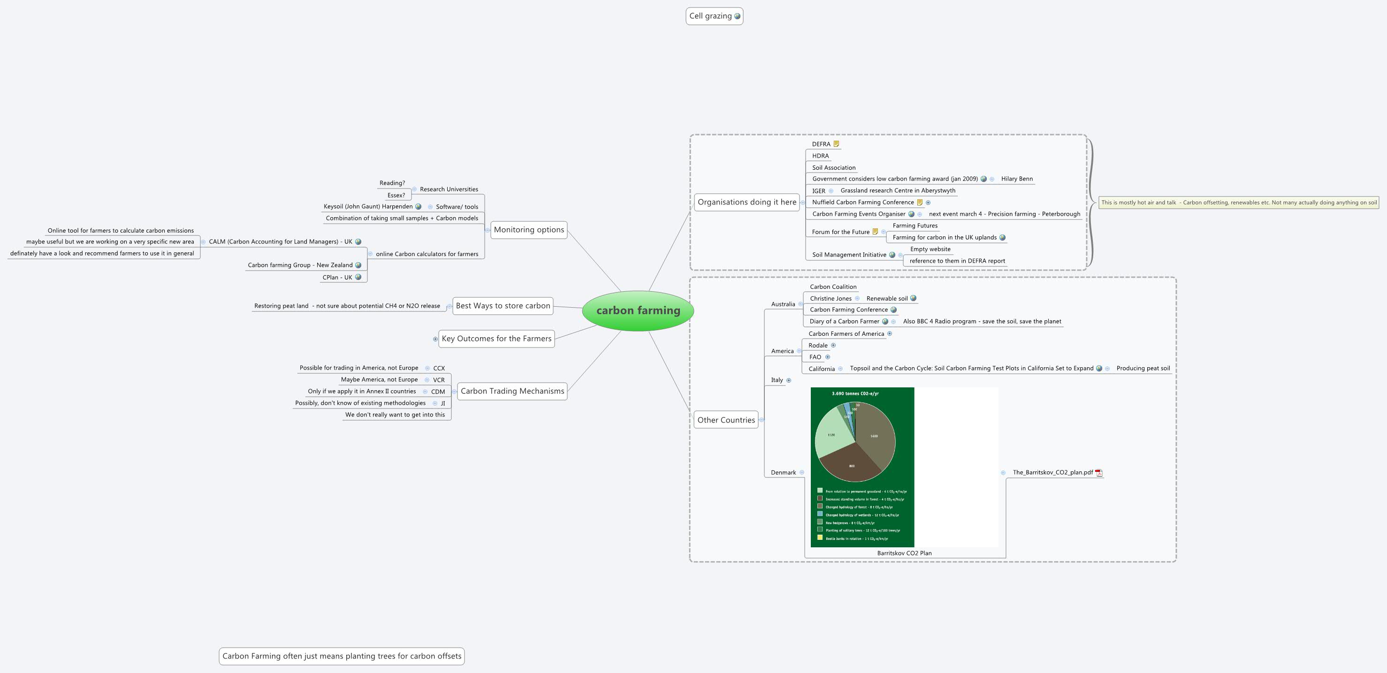Click the globe link on Soil Management Initiative
Screen dimensions: 1387x673
[x=893, y=255]
